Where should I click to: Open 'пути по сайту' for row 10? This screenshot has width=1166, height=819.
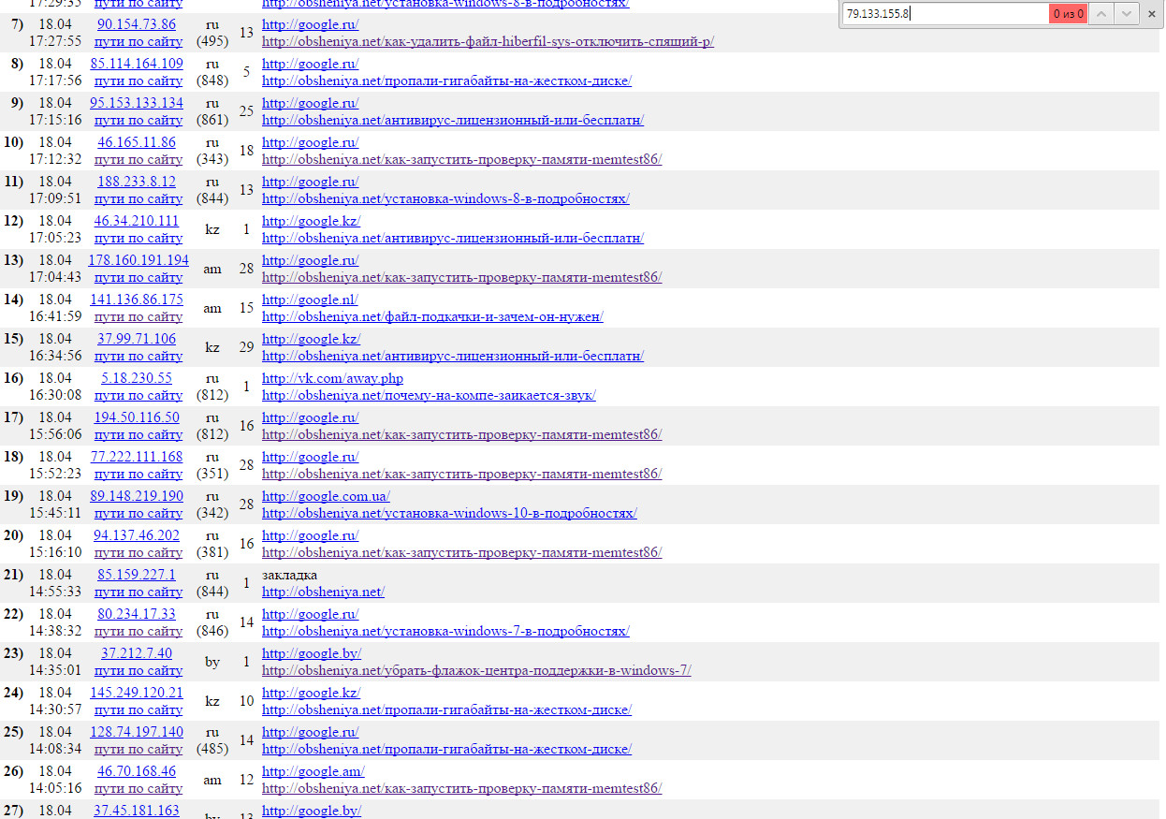click(138, 159)
